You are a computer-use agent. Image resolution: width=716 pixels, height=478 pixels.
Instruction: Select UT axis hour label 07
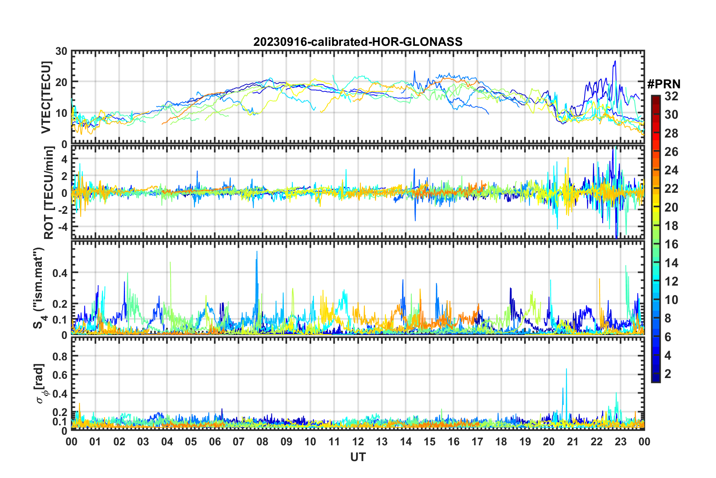click(239, 442)
